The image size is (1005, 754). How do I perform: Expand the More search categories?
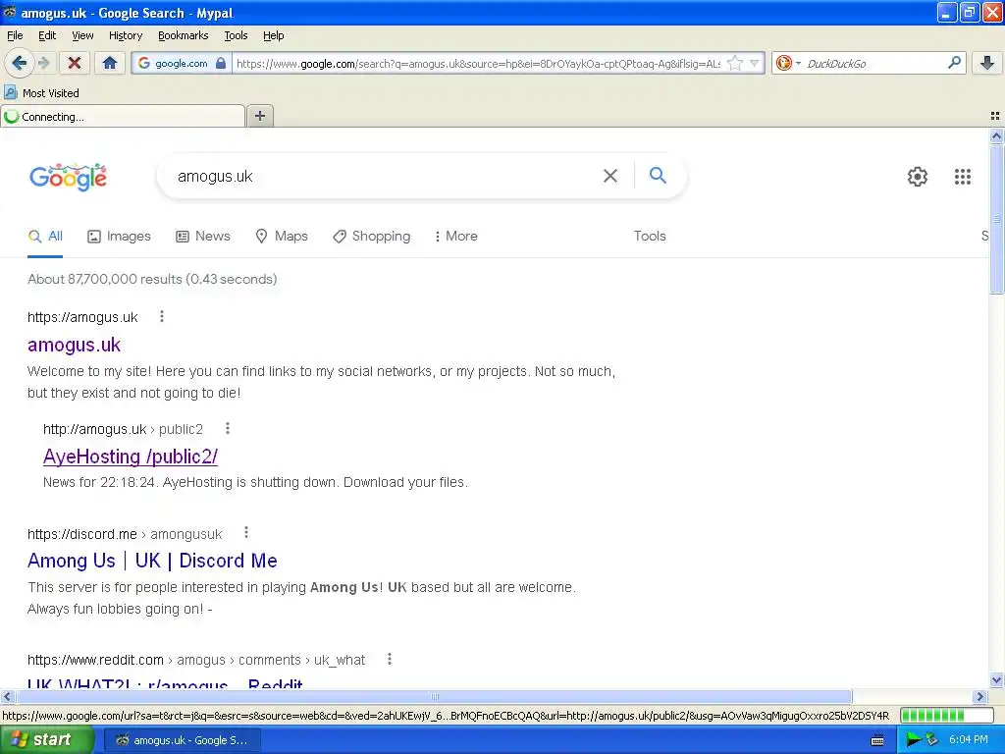click(456, 236)
